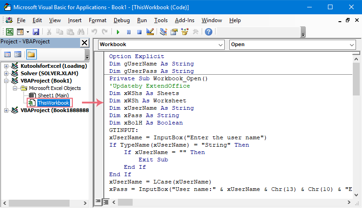Click the Undo arrow icon
Screen dimensions: 362x208
click(x=94, y=32)
